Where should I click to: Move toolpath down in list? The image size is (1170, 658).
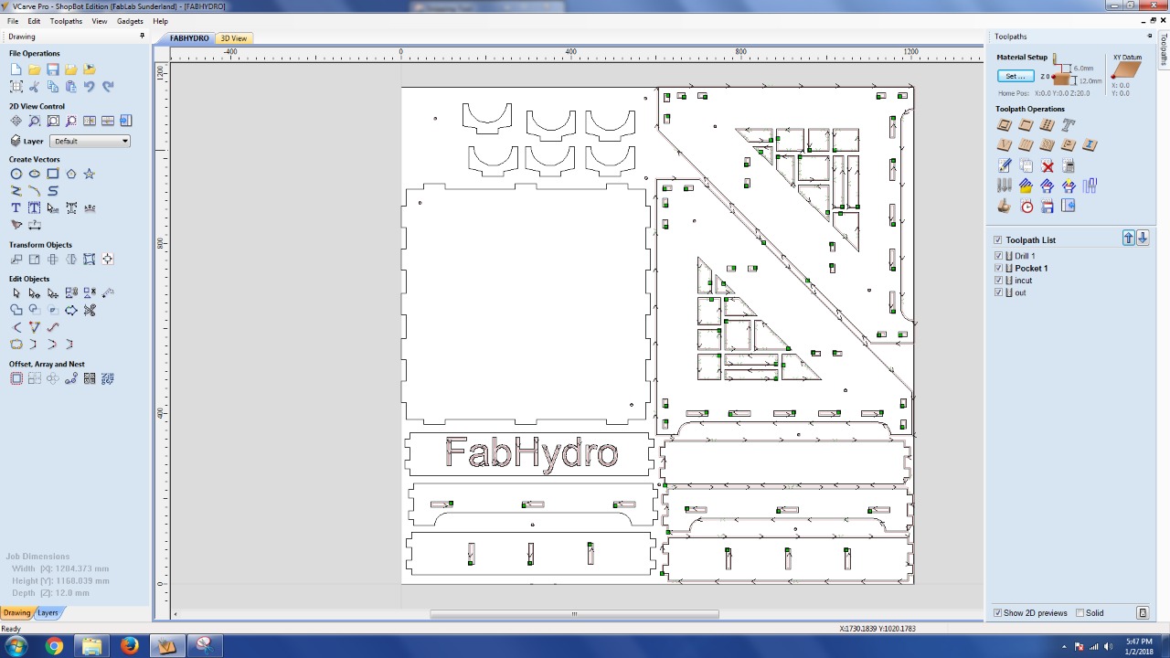[x=1143, y=239]
